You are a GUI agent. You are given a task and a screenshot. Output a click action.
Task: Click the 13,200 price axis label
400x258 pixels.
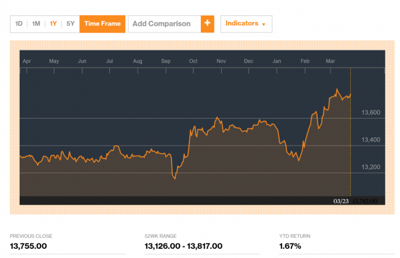(x=371, y=167)
